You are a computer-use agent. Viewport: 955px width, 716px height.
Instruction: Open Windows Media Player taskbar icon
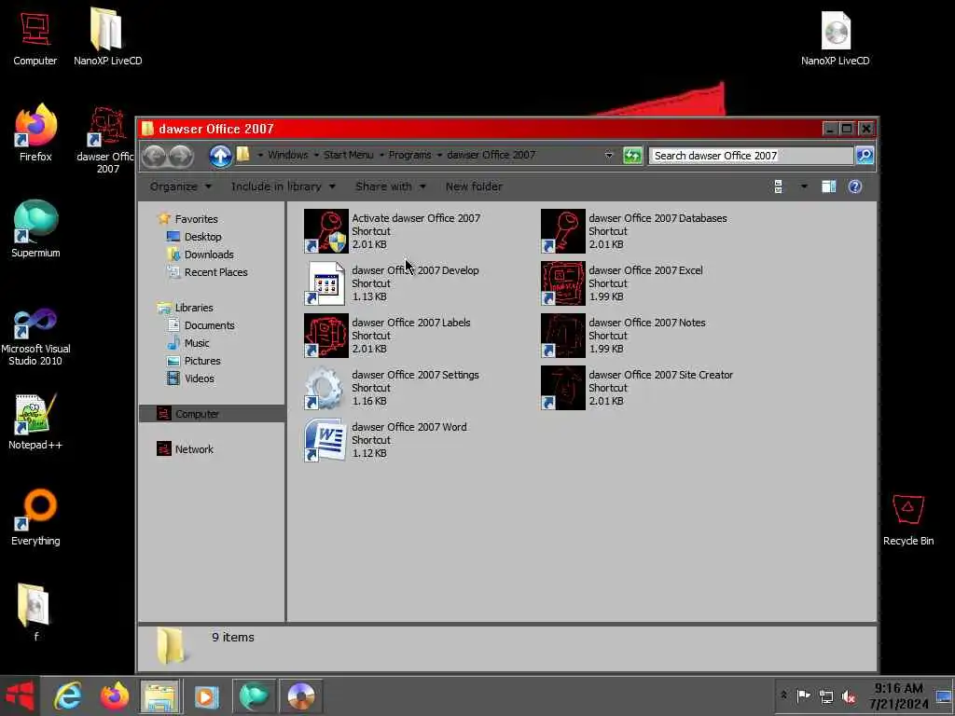(206, 695)
